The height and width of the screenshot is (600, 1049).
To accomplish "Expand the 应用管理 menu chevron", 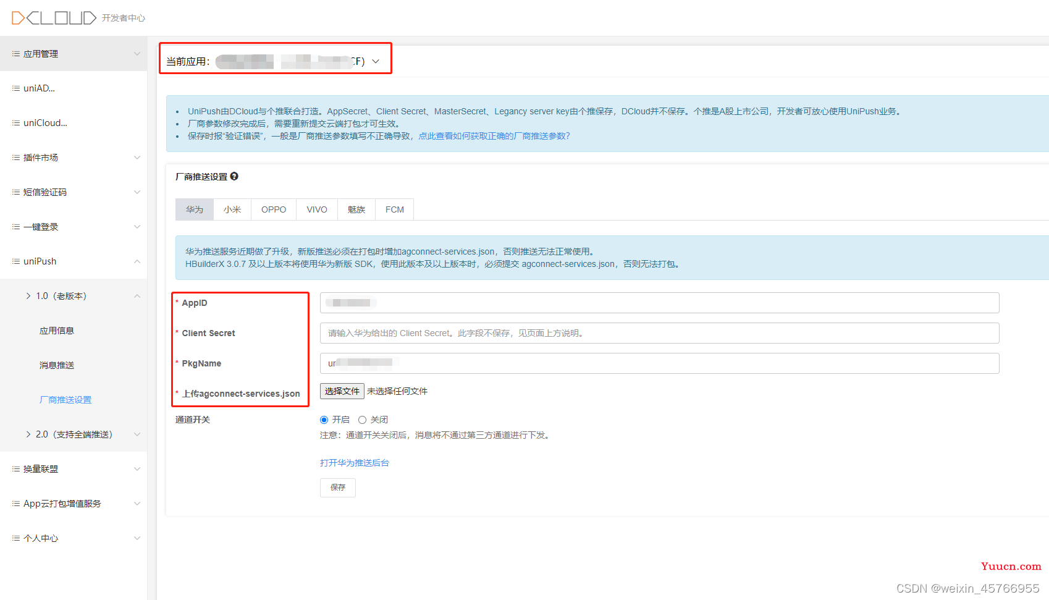I will tap(137, 54).
